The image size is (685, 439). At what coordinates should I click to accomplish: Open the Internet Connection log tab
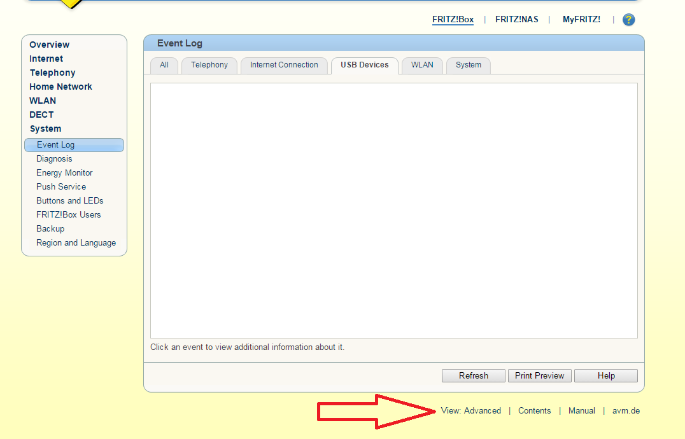(x=284, y=65)
